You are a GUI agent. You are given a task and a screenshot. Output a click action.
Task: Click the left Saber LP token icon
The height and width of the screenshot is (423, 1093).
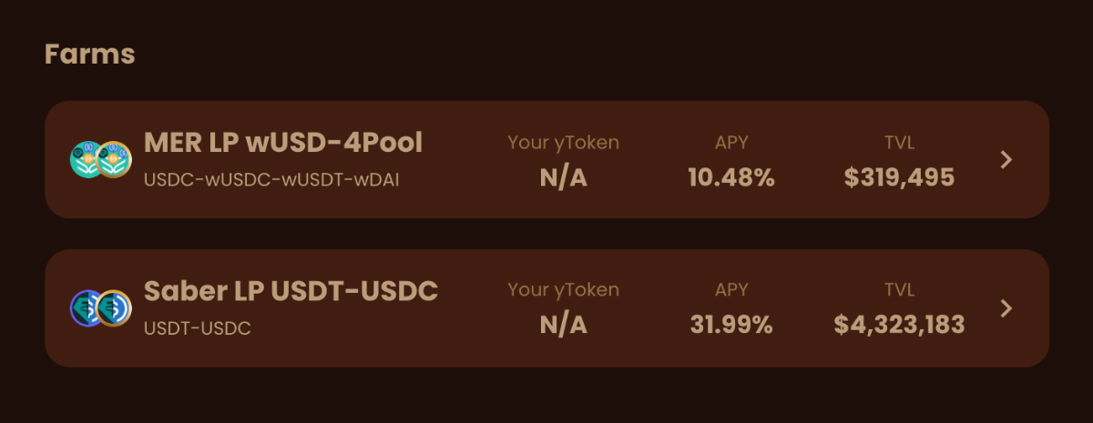(86, 308)
